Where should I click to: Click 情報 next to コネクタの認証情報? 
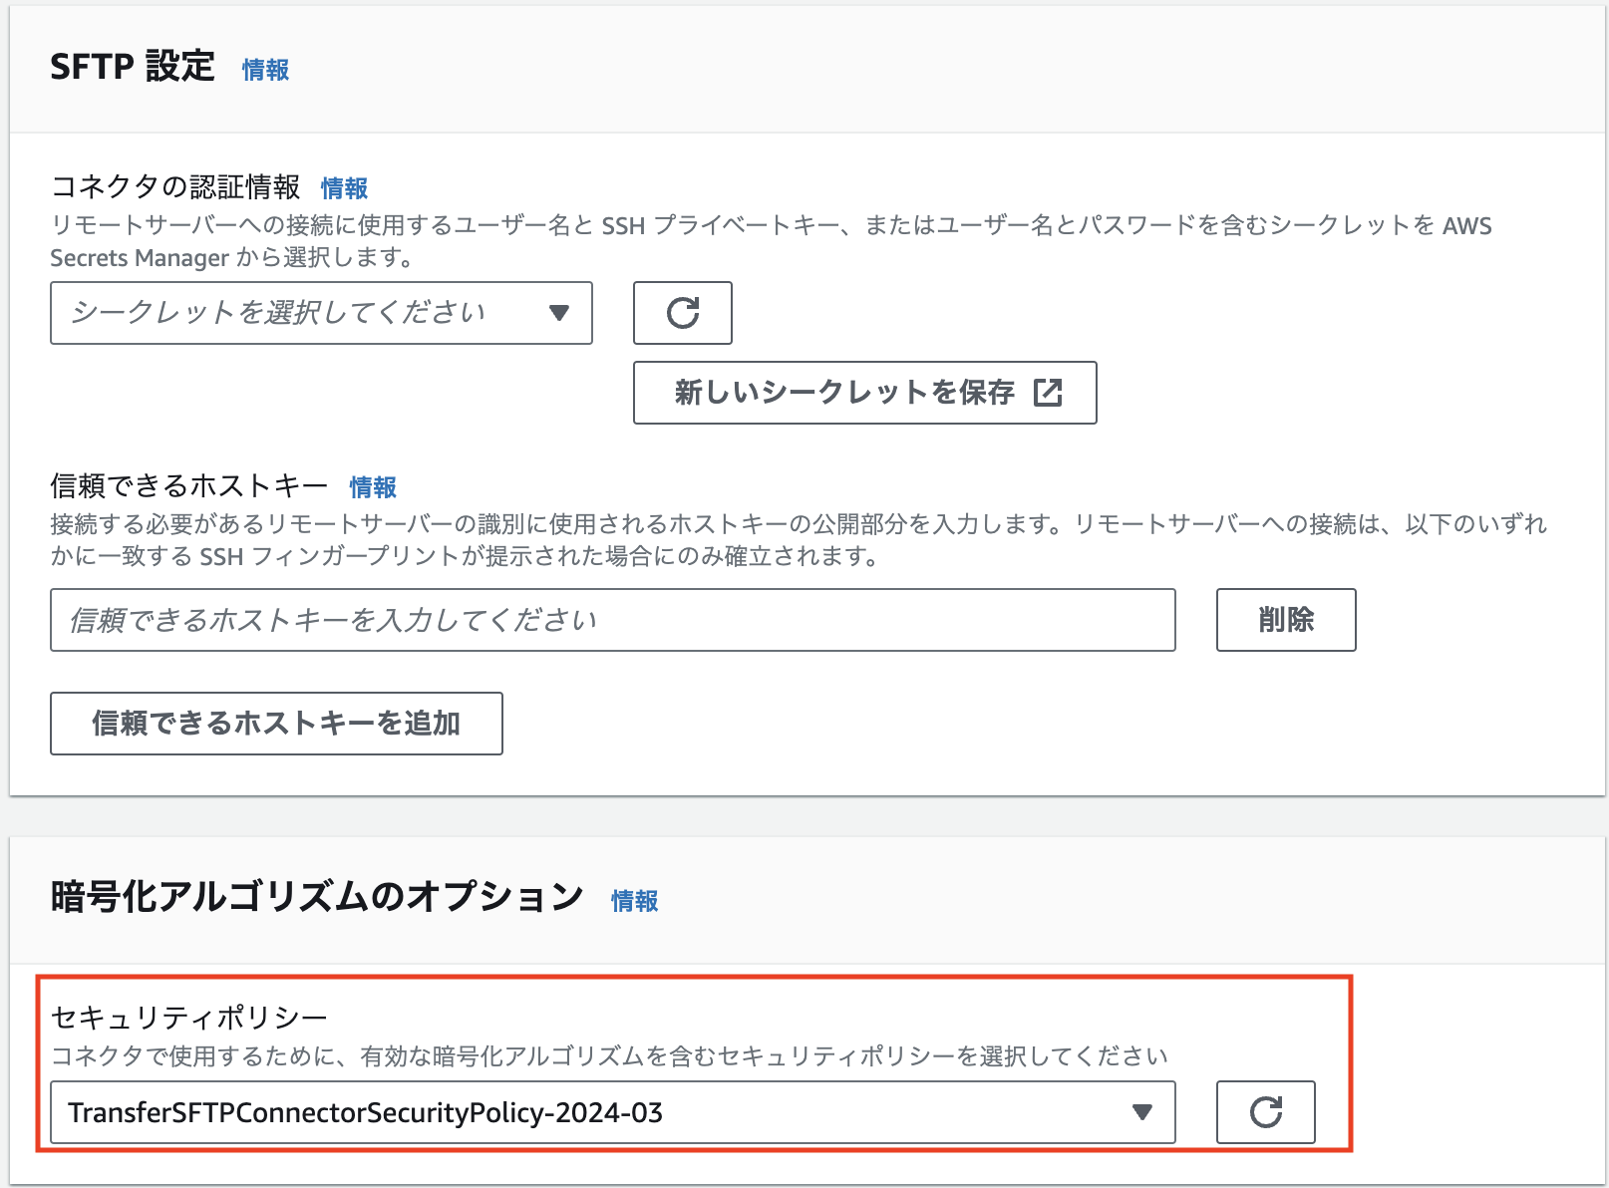tap(344, 186)
